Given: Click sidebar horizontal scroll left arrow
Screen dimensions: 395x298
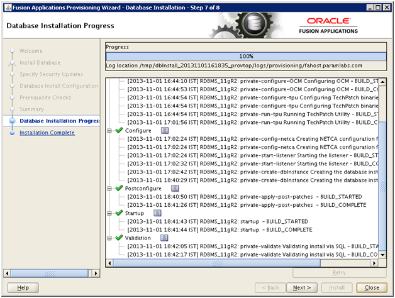Looking at the screenshot, I should coord(7,273).
